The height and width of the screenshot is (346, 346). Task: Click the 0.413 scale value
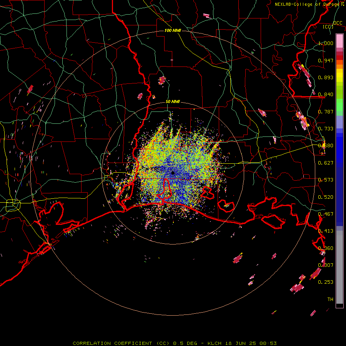(x=326, y=231)
